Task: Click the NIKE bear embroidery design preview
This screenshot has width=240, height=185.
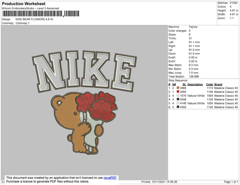Action: 84,102
